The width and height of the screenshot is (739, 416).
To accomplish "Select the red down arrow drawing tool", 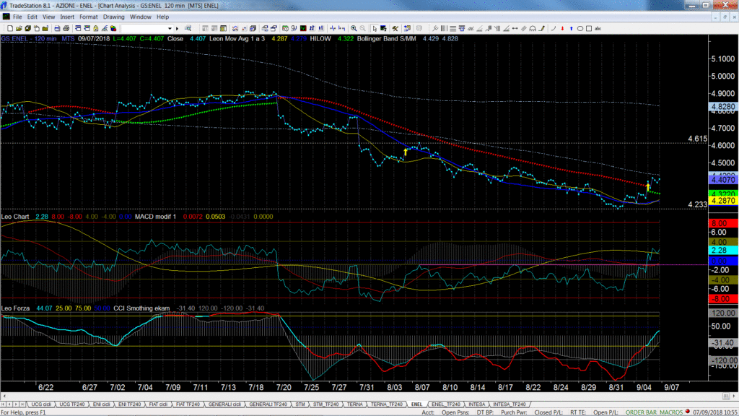I will coord(562,28).
